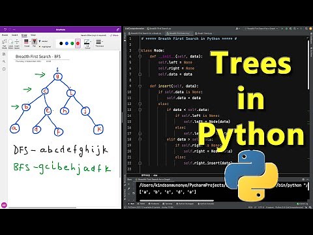Open the Python Packages tool window tab
This screenshot has height=235, width=313.
point(185,204)
